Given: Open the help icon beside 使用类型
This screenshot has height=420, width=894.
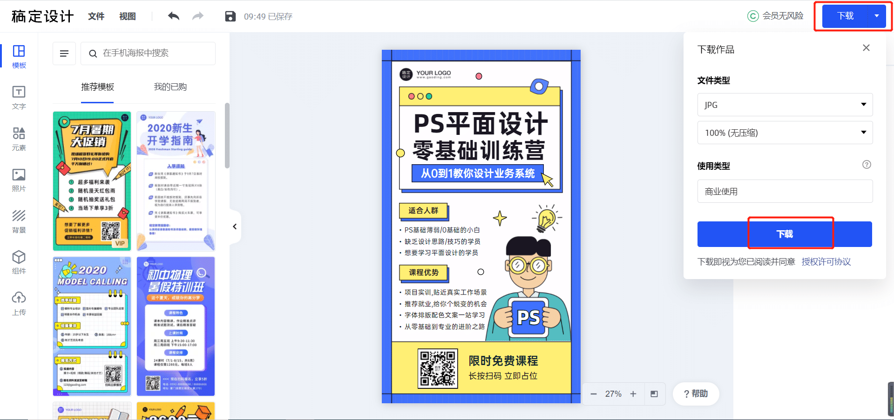Looking at the screenshot, I should (867, 164).
